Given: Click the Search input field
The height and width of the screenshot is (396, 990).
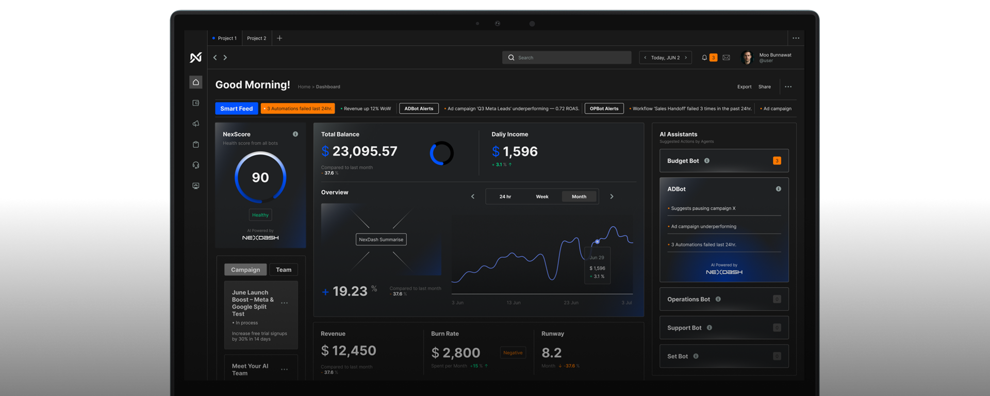Looking at the screenshot, I should 567,58.
